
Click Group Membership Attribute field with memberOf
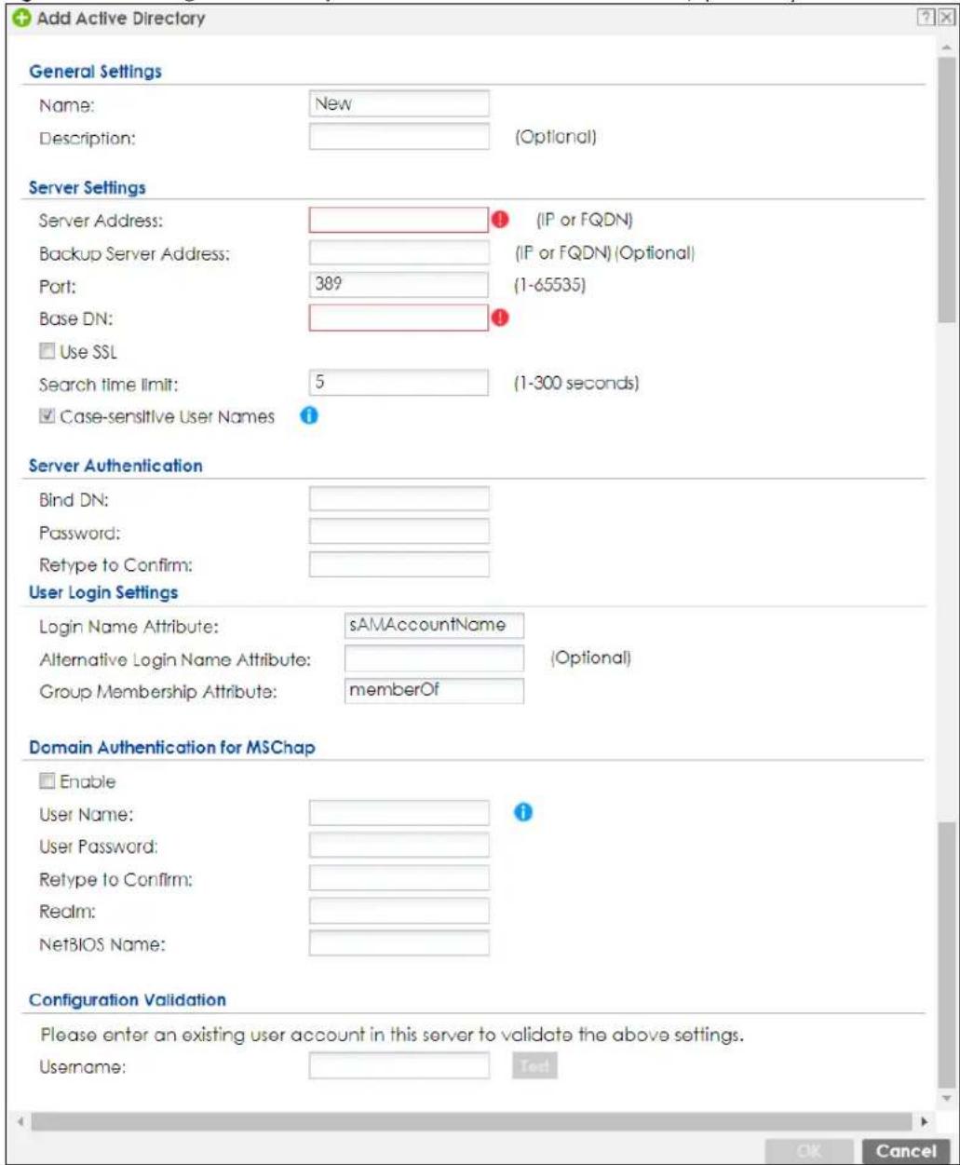pyautogui.click(x=434, y=690)
